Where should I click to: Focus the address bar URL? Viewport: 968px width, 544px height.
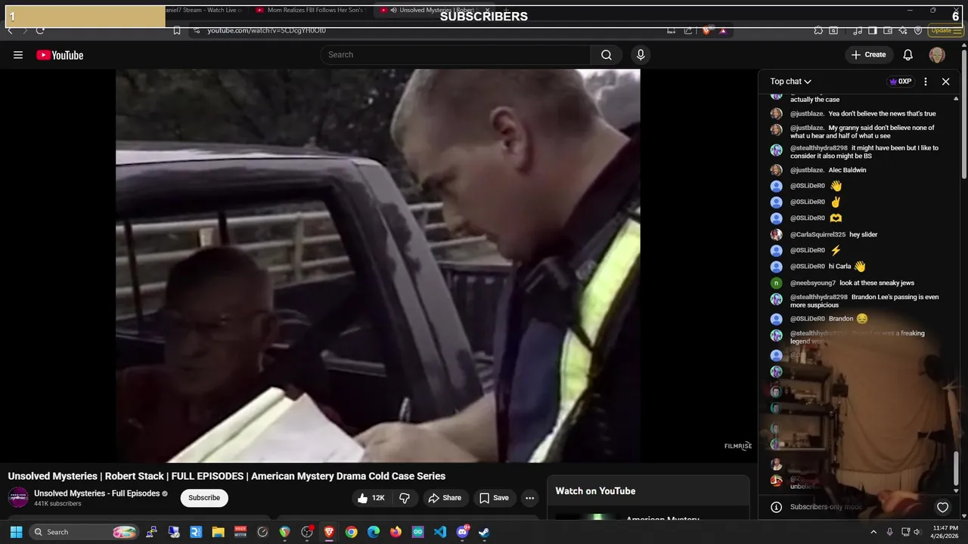point(266,30)
